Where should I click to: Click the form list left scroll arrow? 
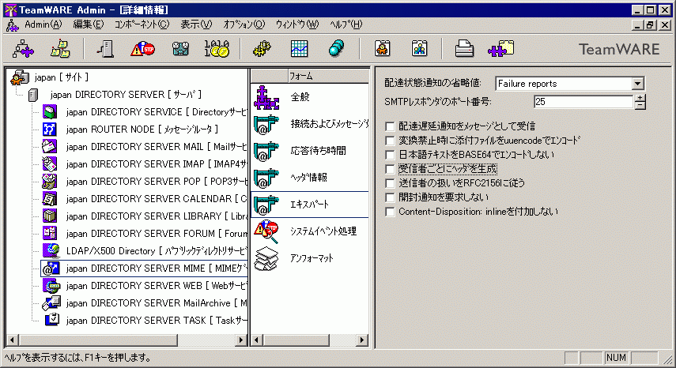[257, 340]
